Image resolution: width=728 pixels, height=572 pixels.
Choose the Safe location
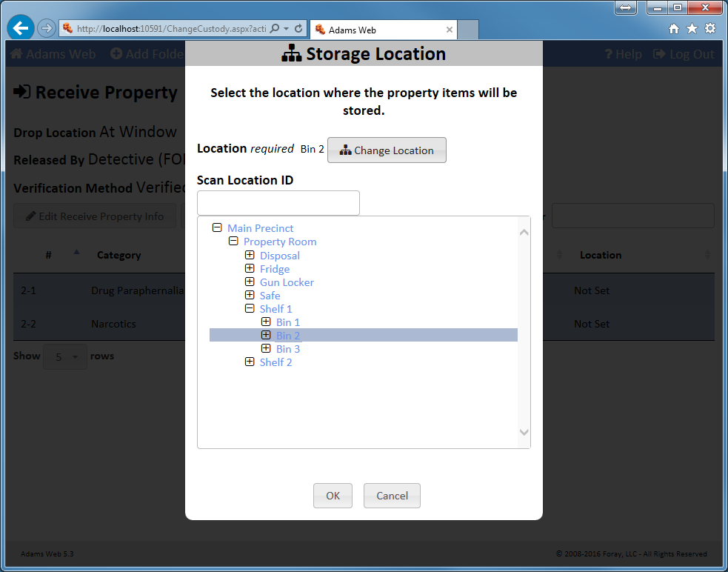coord(270,296)
